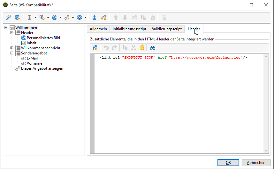
Task: Click the blue person icon in toolbar
Action: point(95,18)
